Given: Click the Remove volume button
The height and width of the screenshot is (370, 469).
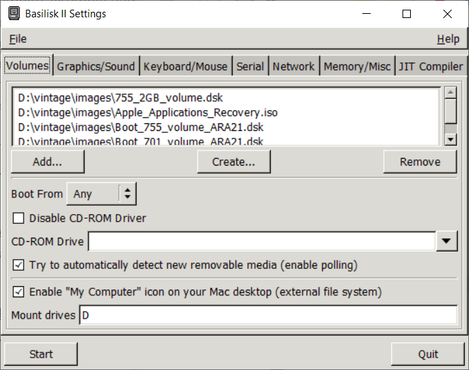Looking at the screenshot, I should pos(420,161).
